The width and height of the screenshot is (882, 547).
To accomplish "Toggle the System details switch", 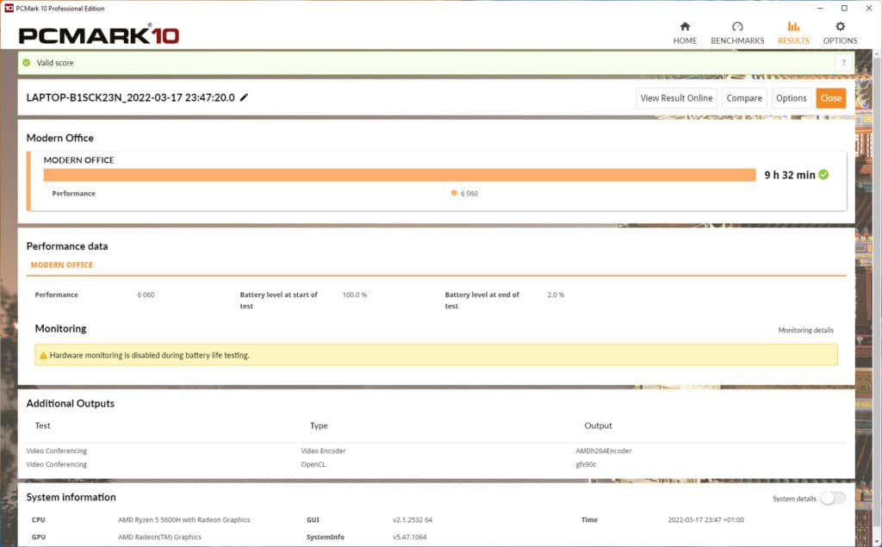I will 833,498.
